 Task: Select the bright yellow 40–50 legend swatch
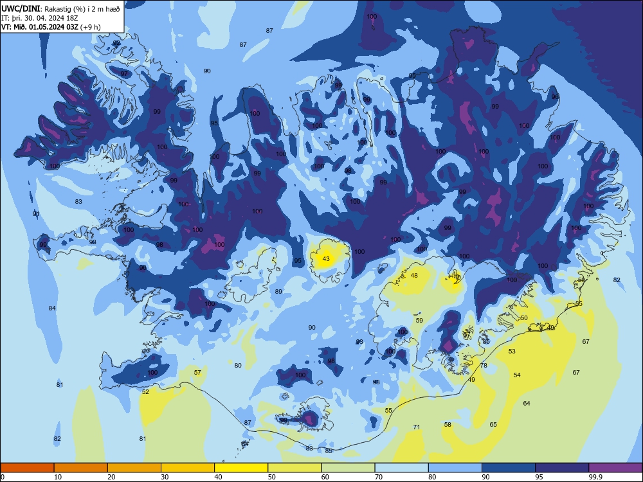[241, 468]
